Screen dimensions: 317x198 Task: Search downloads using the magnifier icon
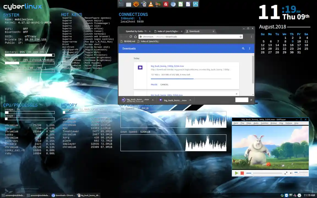coord(243,48)
